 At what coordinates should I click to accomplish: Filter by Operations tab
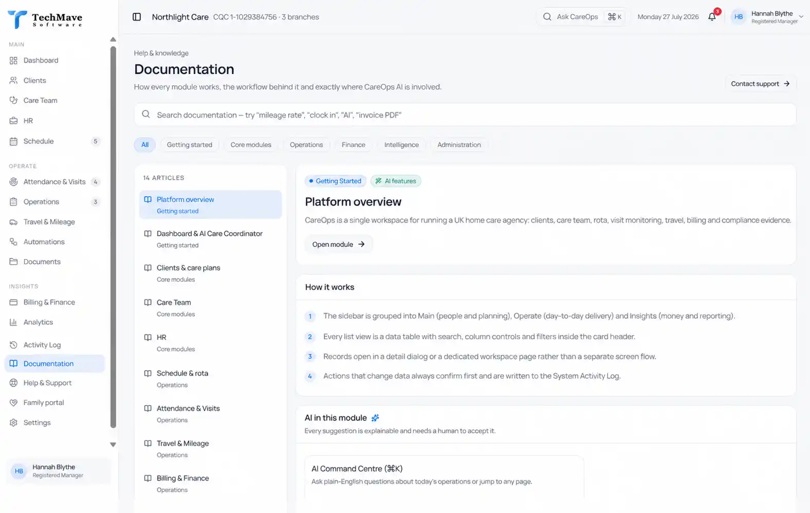coord(306,145)
